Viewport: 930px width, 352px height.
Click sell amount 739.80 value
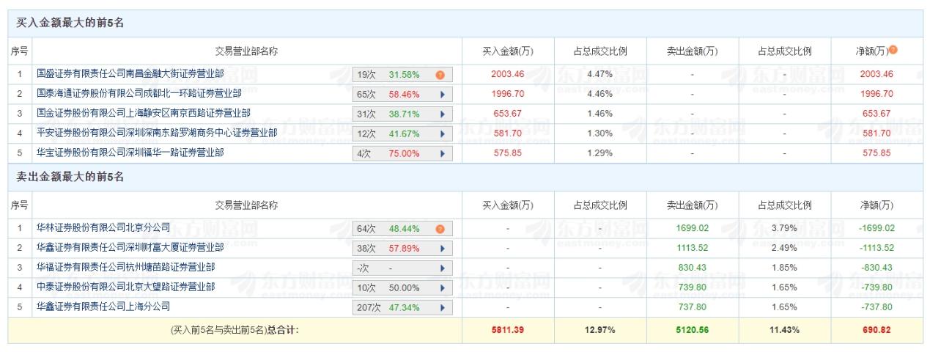coord(692,287)
